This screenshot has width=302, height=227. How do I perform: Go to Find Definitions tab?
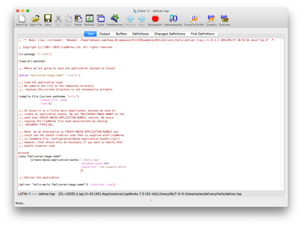(203, 34)
